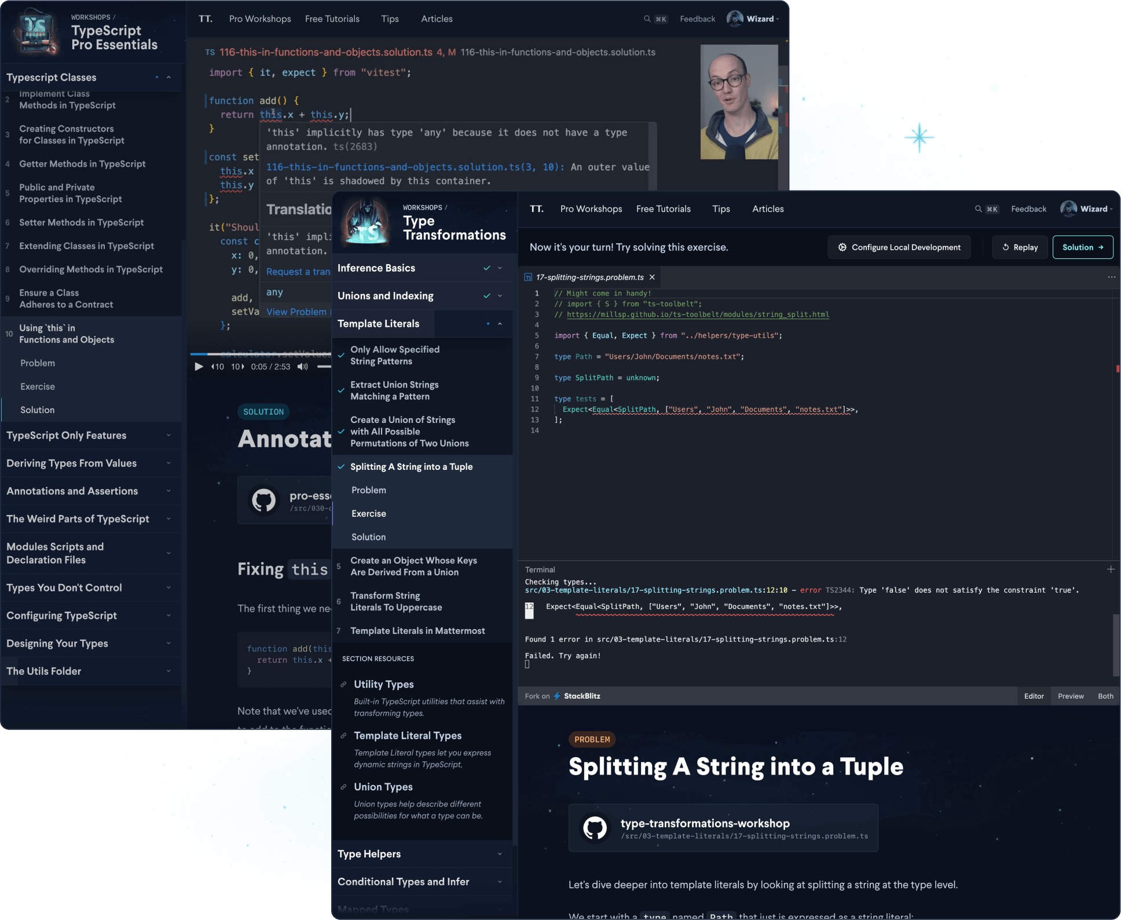Click the GitHub icon beside pro-essentials repo
The height and width of the screenshot is (920, 1121).
264,500
